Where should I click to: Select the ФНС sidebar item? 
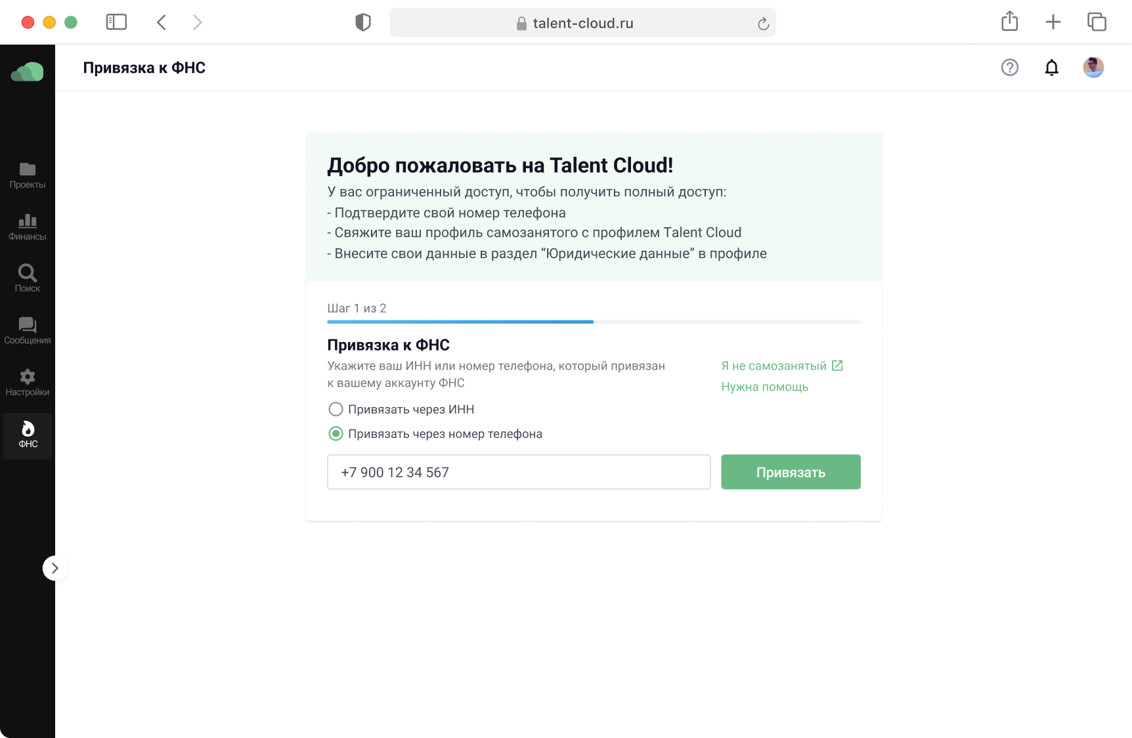pos(28,435)
